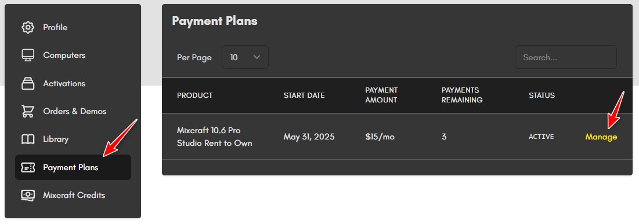Click the Mixcraft Credits money icon
This screenshot has height=224, width=639.
[28, 195]
